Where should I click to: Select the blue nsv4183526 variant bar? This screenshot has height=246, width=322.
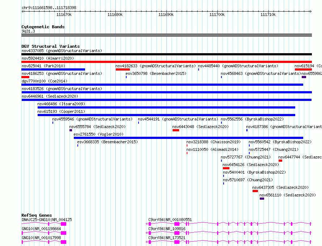(x=166, y=92)
